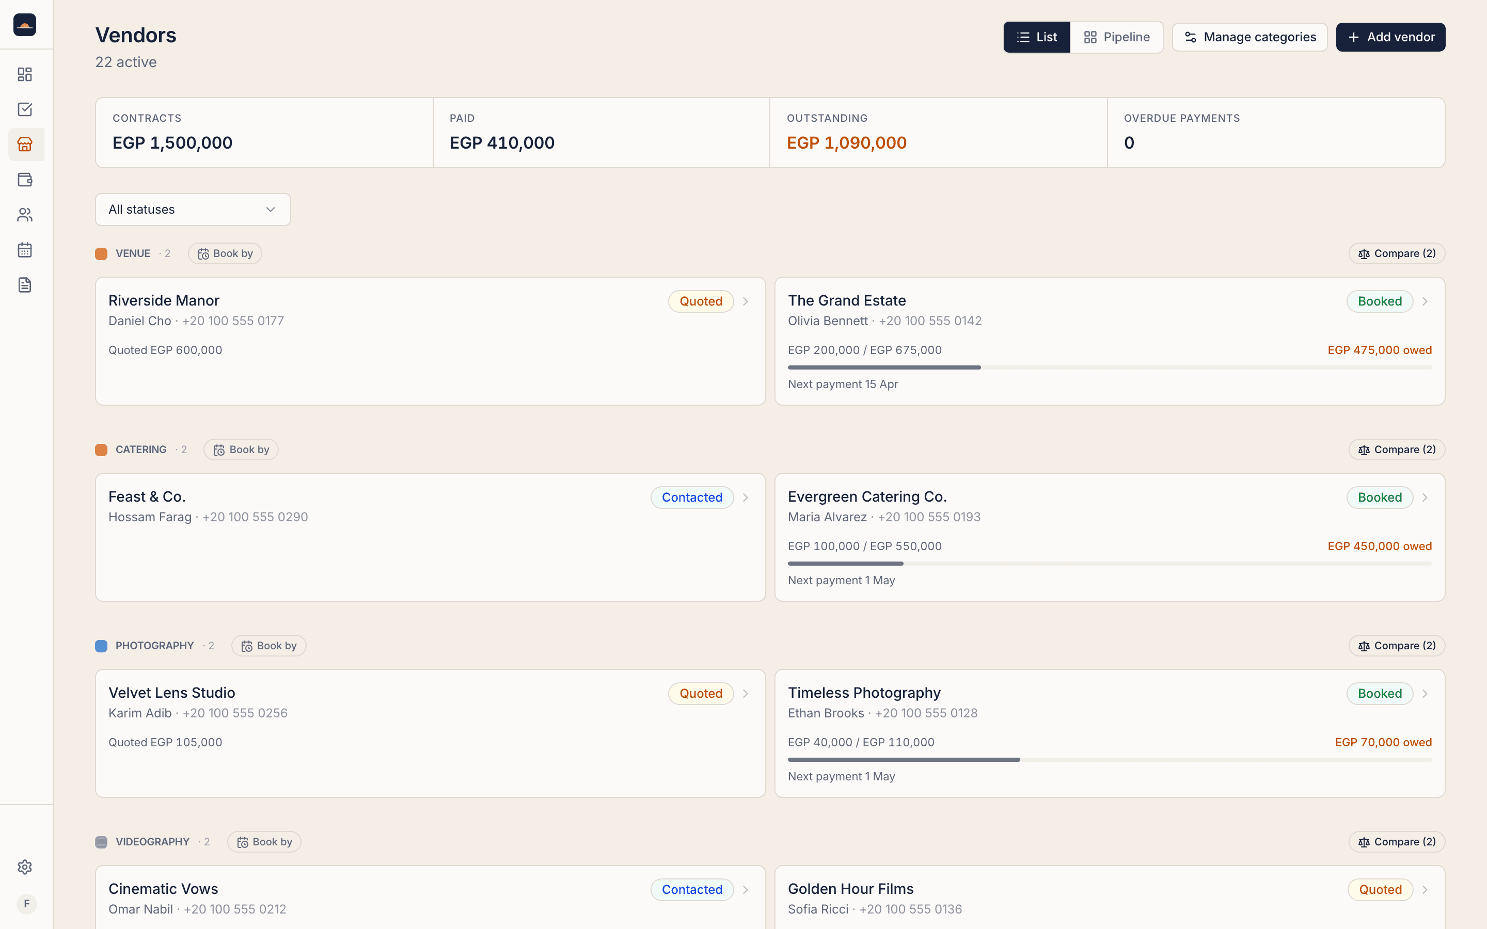Viewport: 1487px width, 929px height.
Task: Click the Videography category gray swatch
Action: [x=101, y=842]
